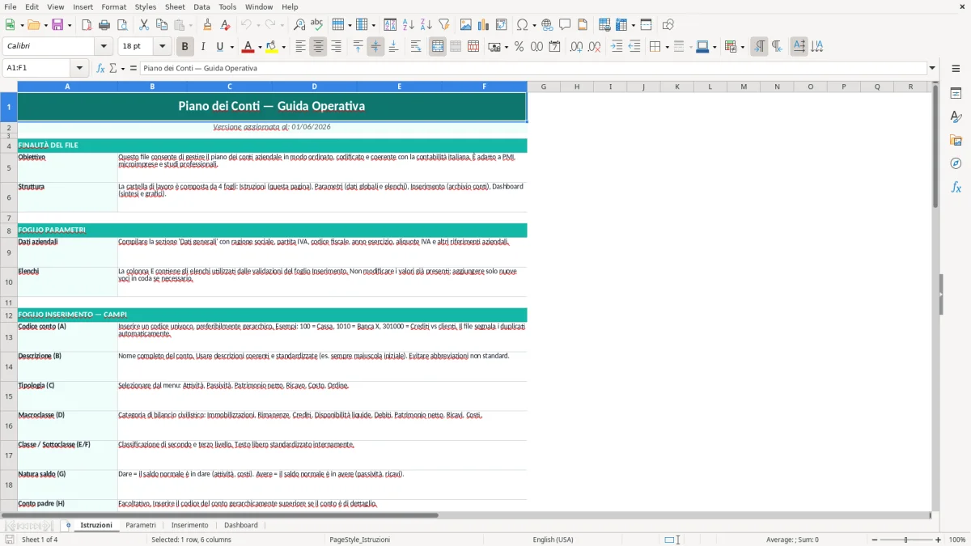Toggle Center Vertically alignment
This screenshot has width=971, height=546.
[375, 47]
